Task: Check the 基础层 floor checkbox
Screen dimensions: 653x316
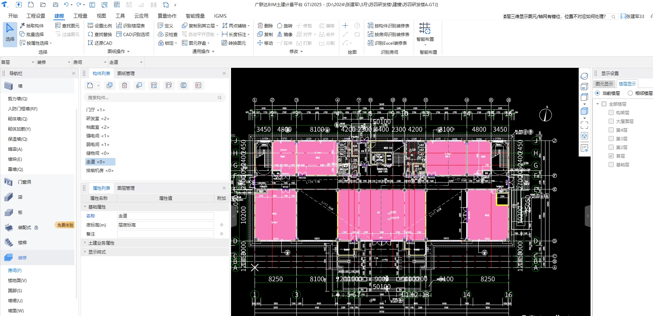Action: pyautogui.click(x=611, y=164)
